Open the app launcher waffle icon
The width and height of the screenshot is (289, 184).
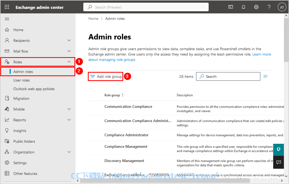[7, 7]
